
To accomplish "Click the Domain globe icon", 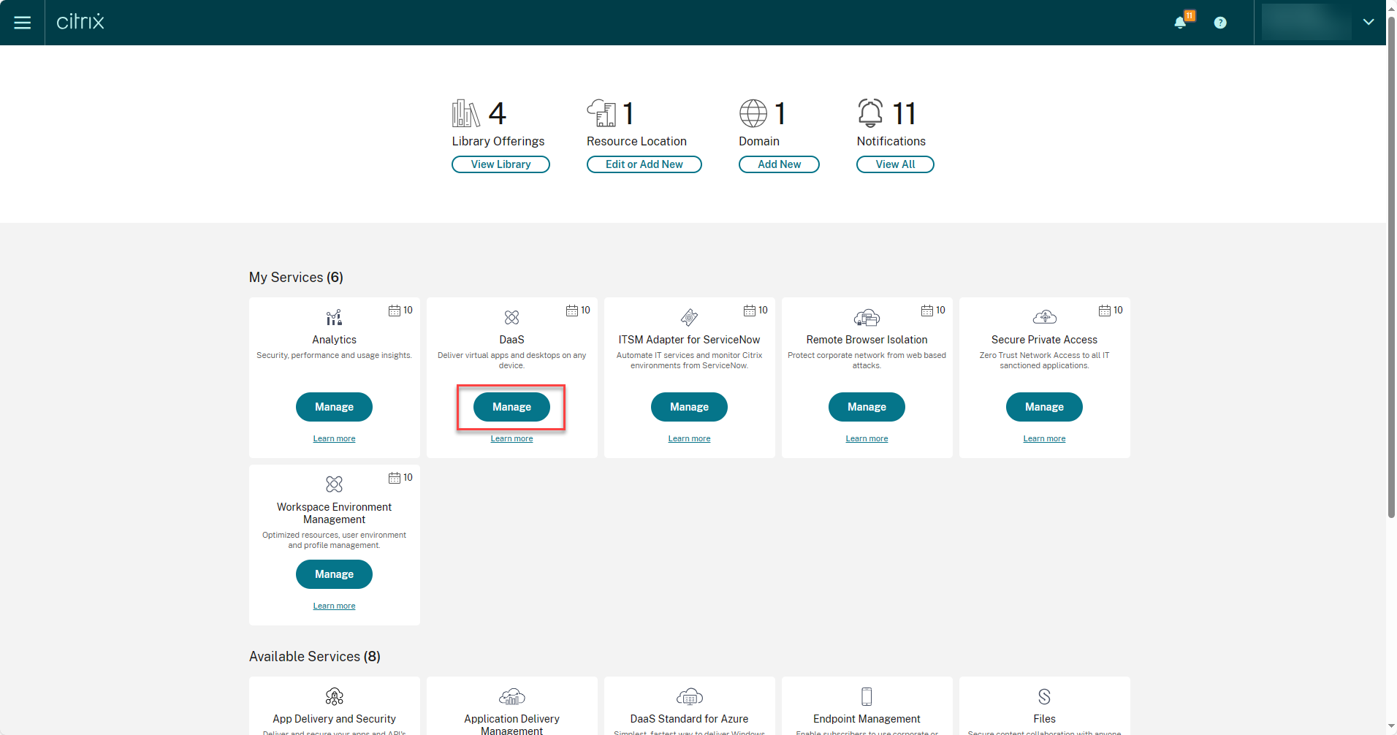I will point(753,113).
